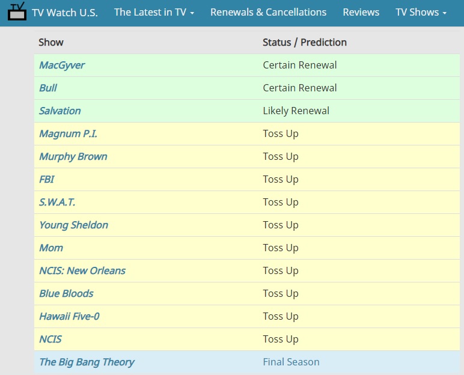Screen dimensions: 464x375
Task: Open the Mom show link
Action: pyautogui.click(x=51, y=248)
